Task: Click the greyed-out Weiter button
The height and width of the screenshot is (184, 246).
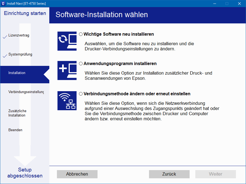Action: point(215,174)
